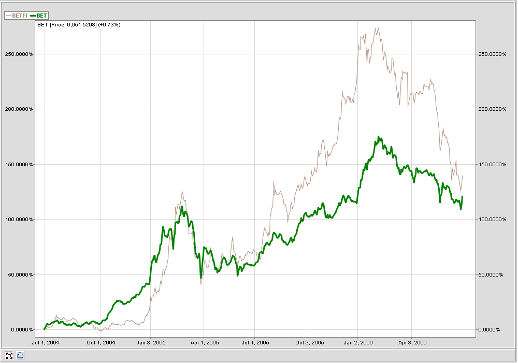The image size is (518, 363).
Task: Click the brown BETFI line swatch in legend
Action: (x=8, y=16)
